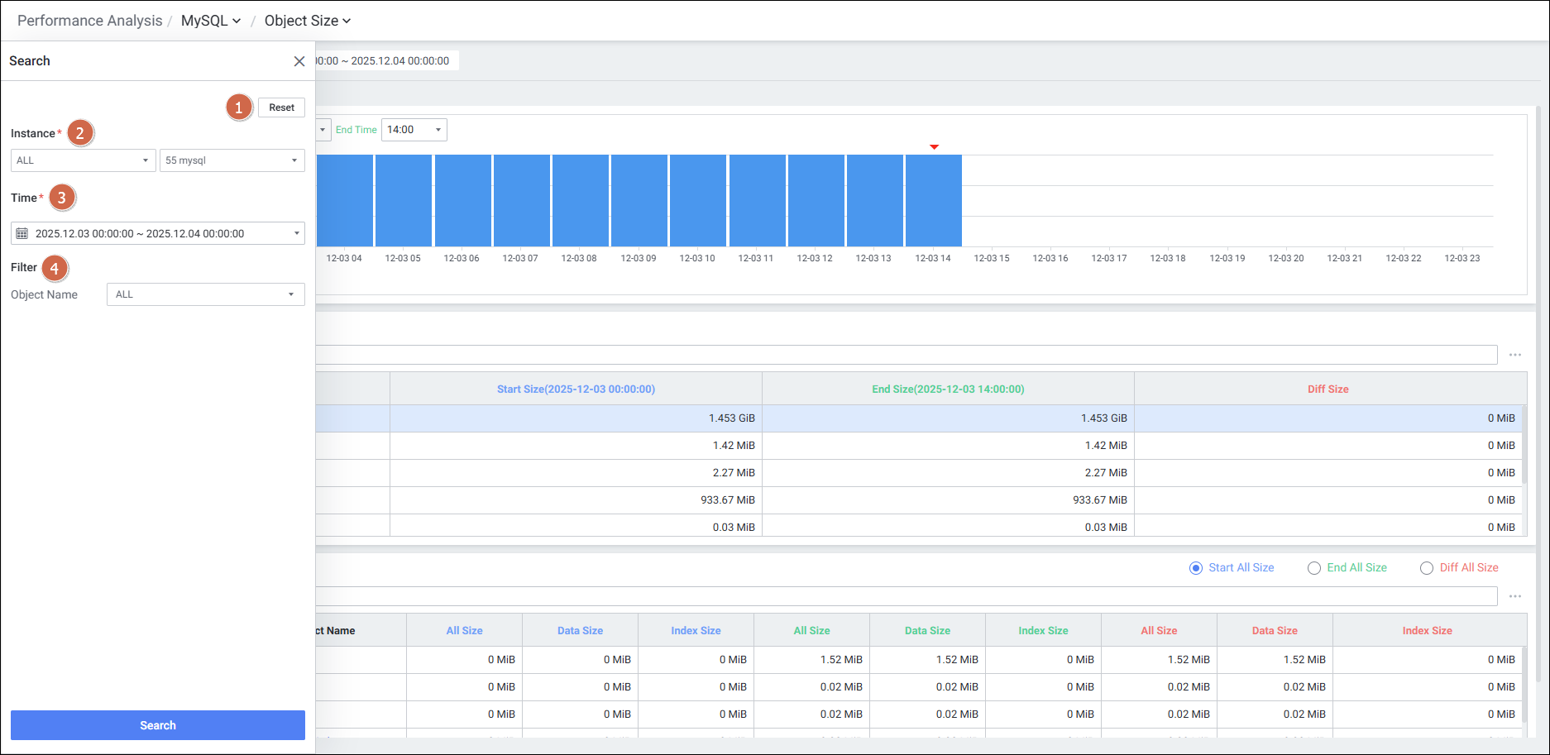Click numbered callout badge 4 beside Filter
The height and width of the screenshot is (755, 1550).
[x=55, y=268]
